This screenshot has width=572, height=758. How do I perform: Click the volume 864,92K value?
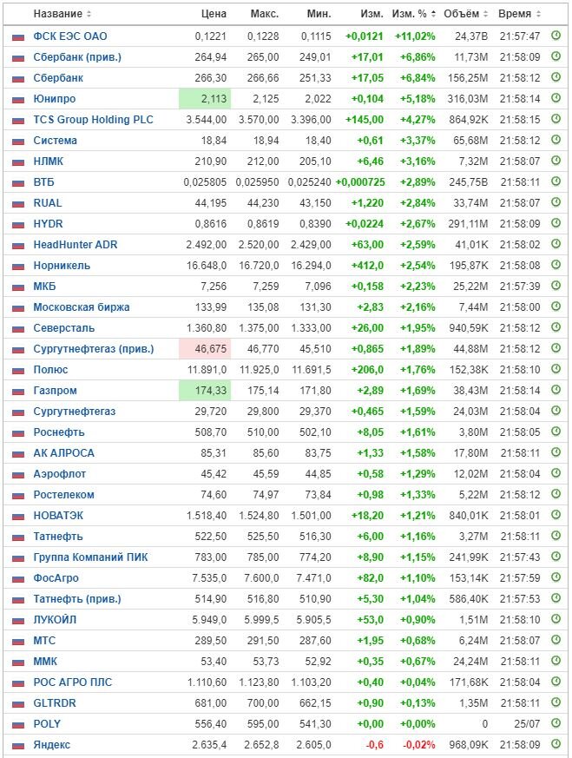(x=468, y=120)
